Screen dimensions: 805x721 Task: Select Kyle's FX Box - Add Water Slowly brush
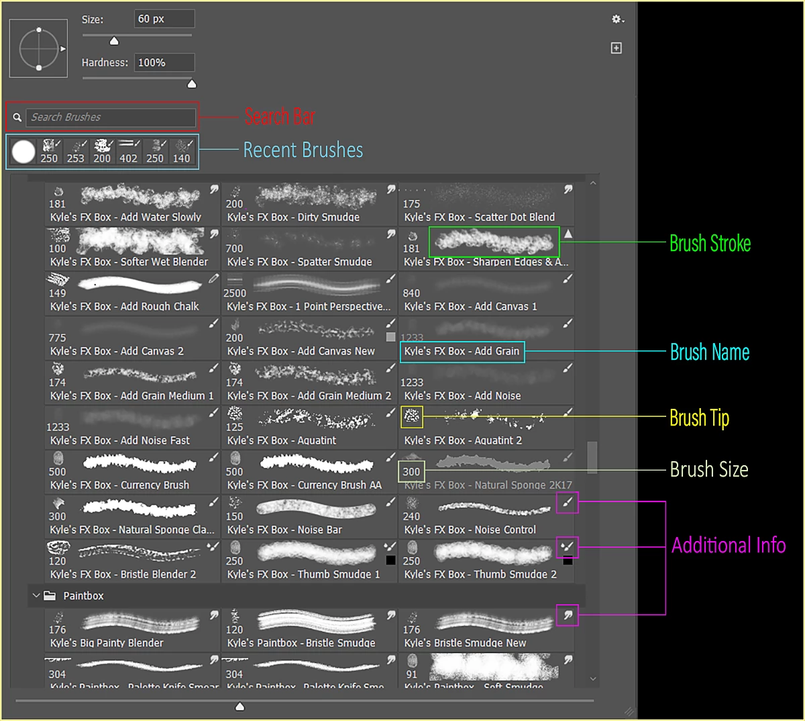[133, 204]
